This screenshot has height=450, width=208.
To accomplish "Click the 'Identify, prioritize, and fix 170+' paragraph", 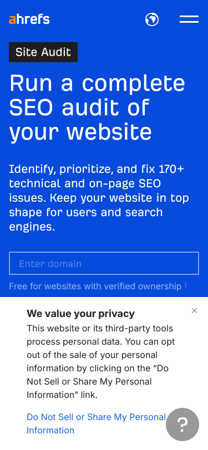I will tap(99, 198).
